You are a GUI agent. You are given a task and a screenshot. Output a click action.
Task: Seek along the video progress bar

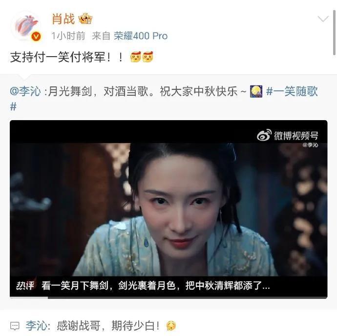pos(168,298)
